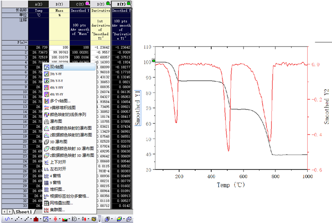Open the 3D colormap surface toolbar button
Viewport: 332px width, 223px height.
coord(120,219)
